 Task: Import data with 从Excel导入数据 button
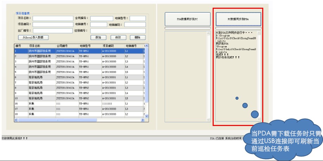coord(33,37)
